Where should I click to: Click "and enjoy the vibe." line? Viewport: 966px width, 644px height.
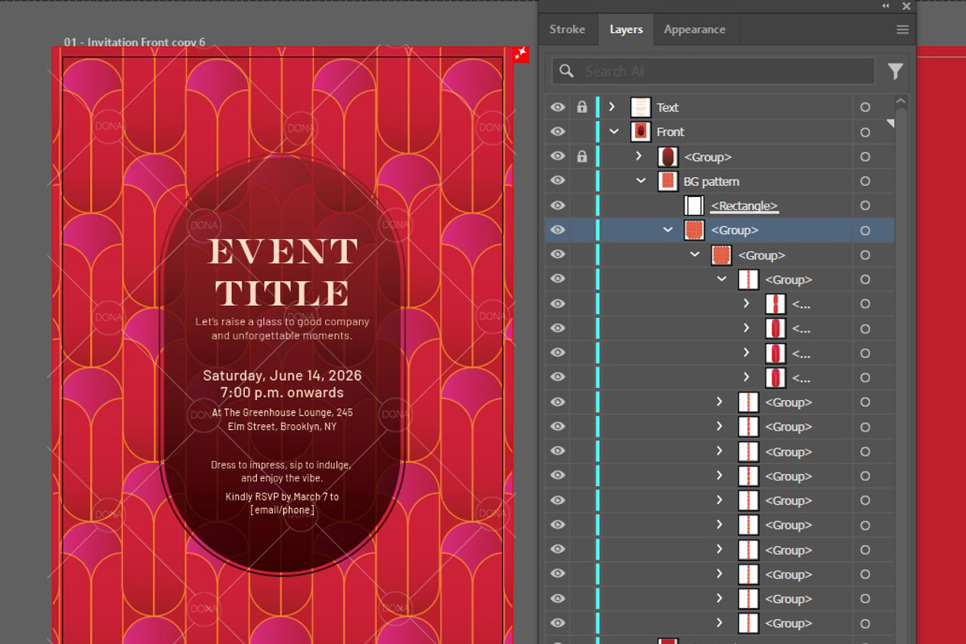pos(283,478)
